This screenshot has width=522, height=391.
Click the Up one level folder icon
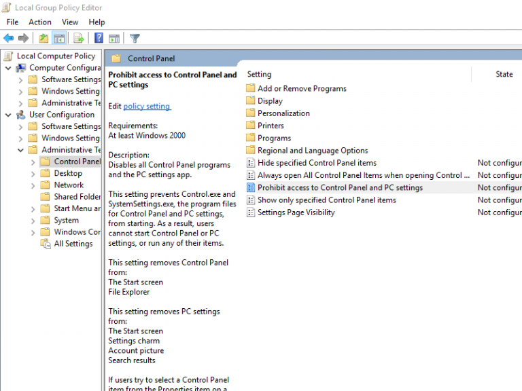43,38
